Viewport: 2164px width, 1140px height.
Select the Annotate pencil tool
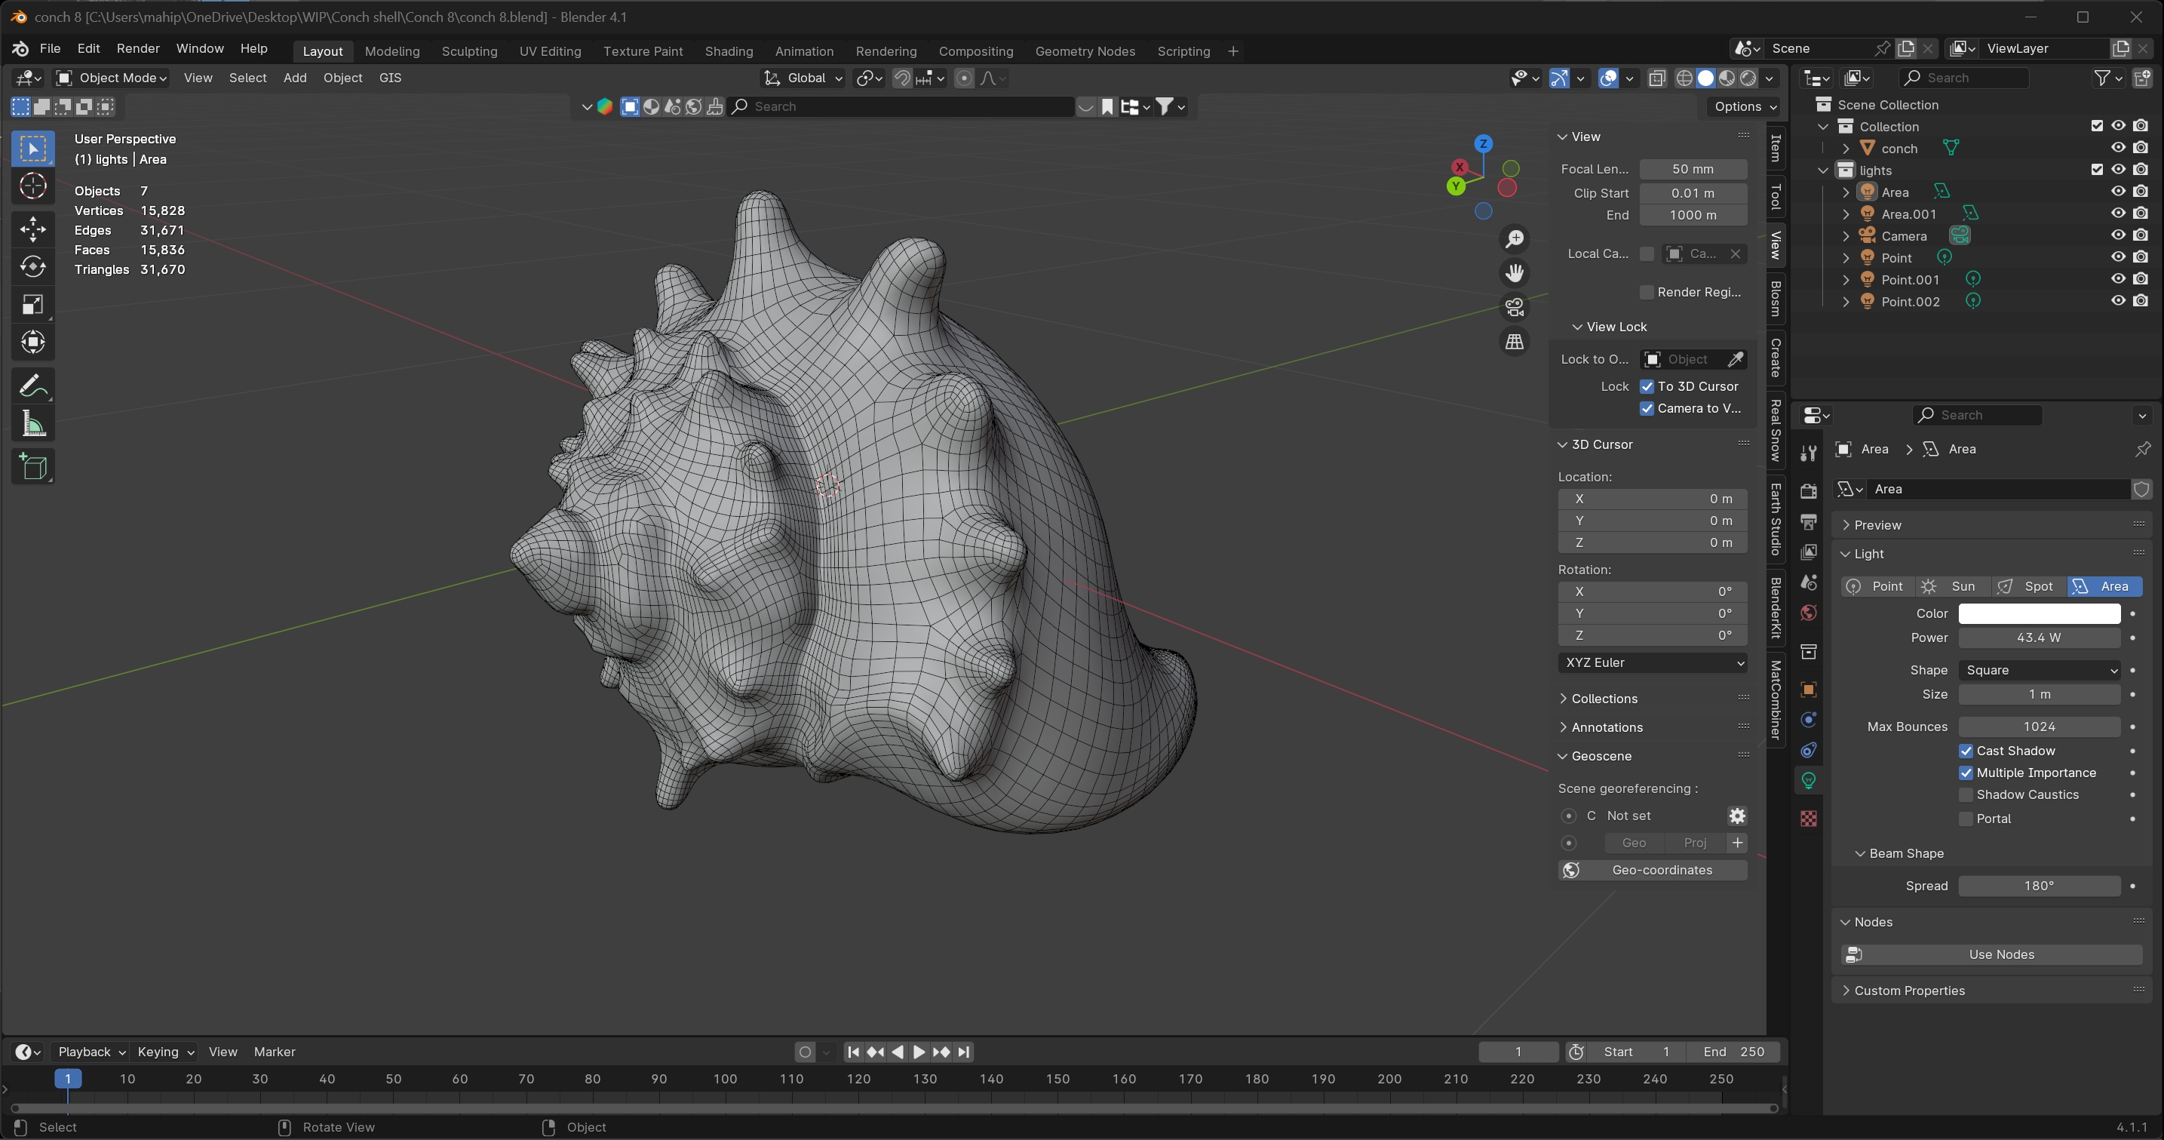tap(32, 386)
